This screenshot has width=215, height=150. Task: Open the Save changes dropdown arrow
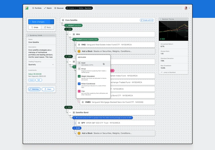coord(52,22)
